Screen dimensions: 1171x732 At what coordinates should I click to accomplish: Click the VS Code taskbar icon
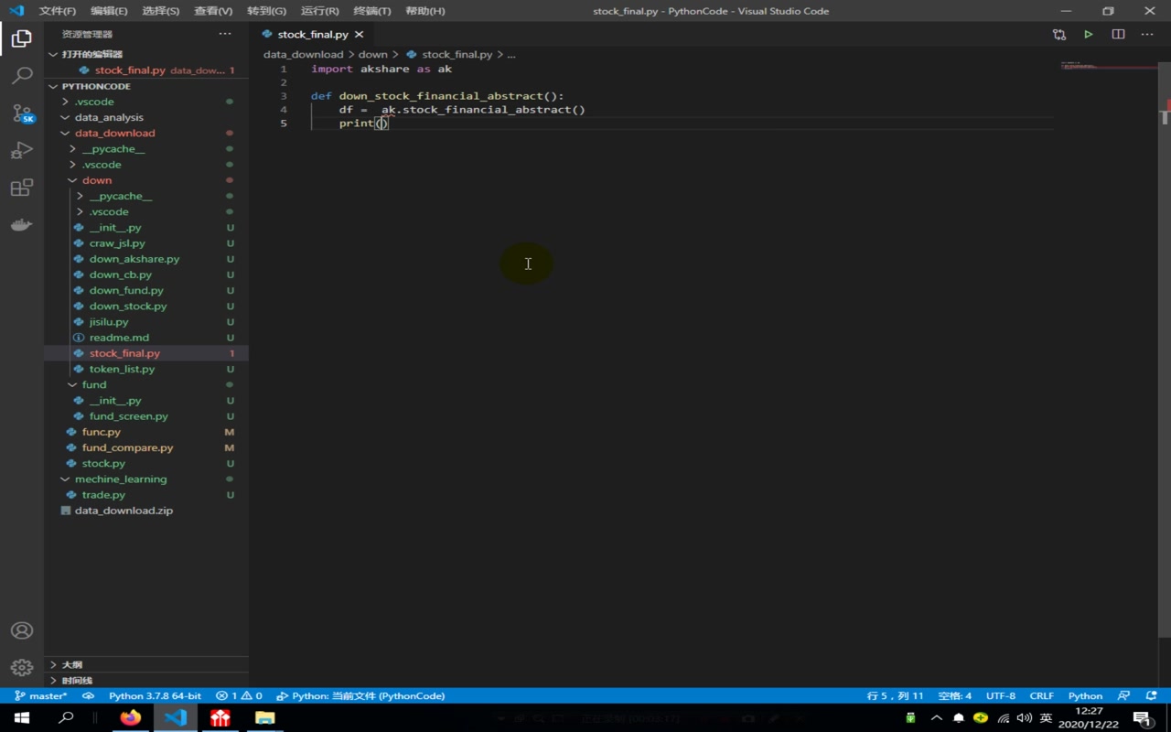176,717
